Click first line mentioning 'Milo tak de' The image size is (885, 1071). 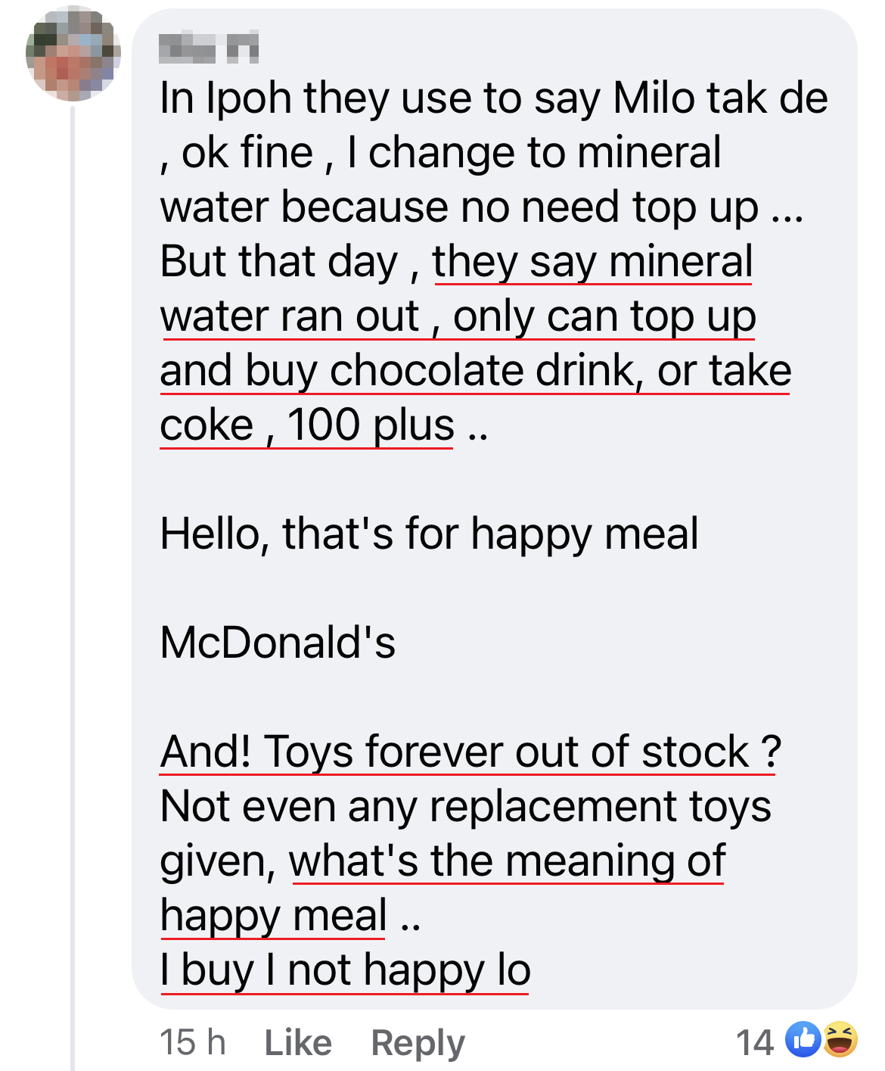point(493,98)
